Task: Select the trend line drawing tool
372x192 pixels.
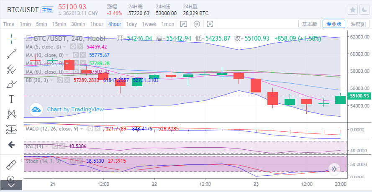Action: (11, 54)
